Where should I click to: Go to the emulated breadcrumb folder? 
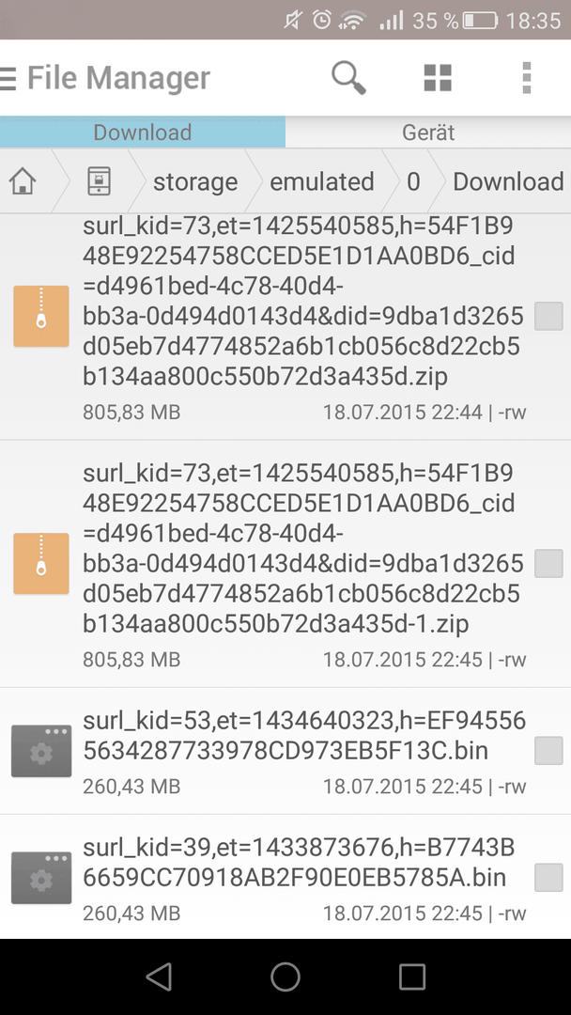click(322, 182)
